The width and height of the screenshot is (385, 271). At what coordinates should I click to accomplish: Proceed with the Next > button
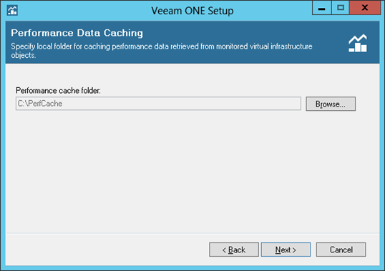coord(286,250)
